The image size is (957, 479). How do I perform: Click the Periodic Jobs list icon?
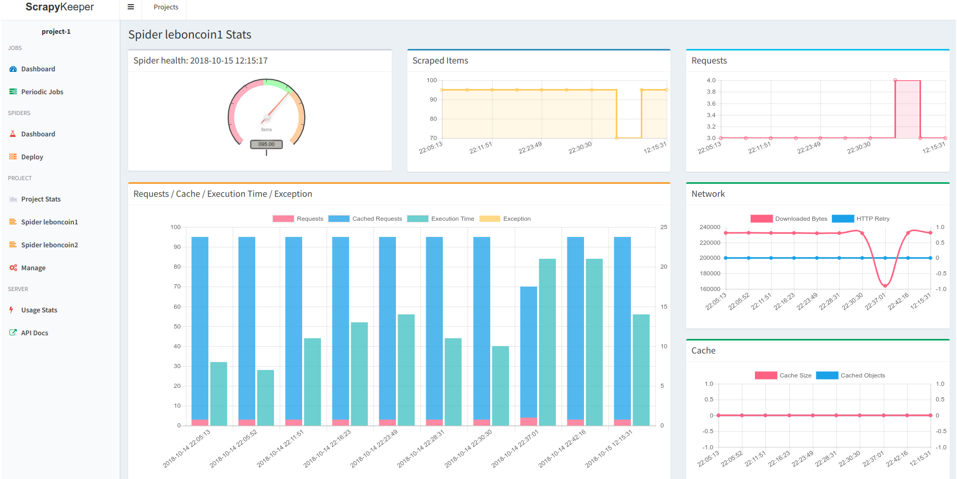coord(13,92)
